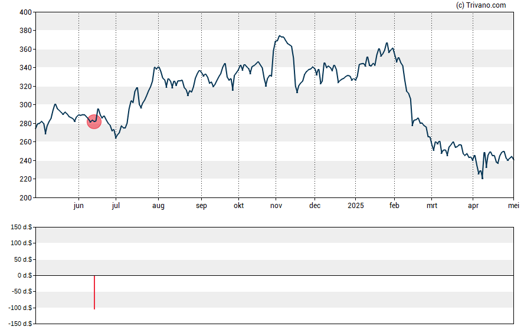Image resolution: width=524 pixels, height=333 pixels.
Task: Select the 'mrt' axis label
Action: tap(432, 206)
